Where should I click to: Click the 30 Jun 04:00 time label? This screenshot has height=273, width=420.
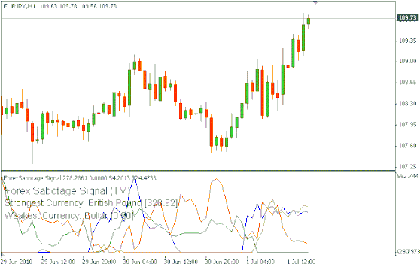tap(140, 262)
